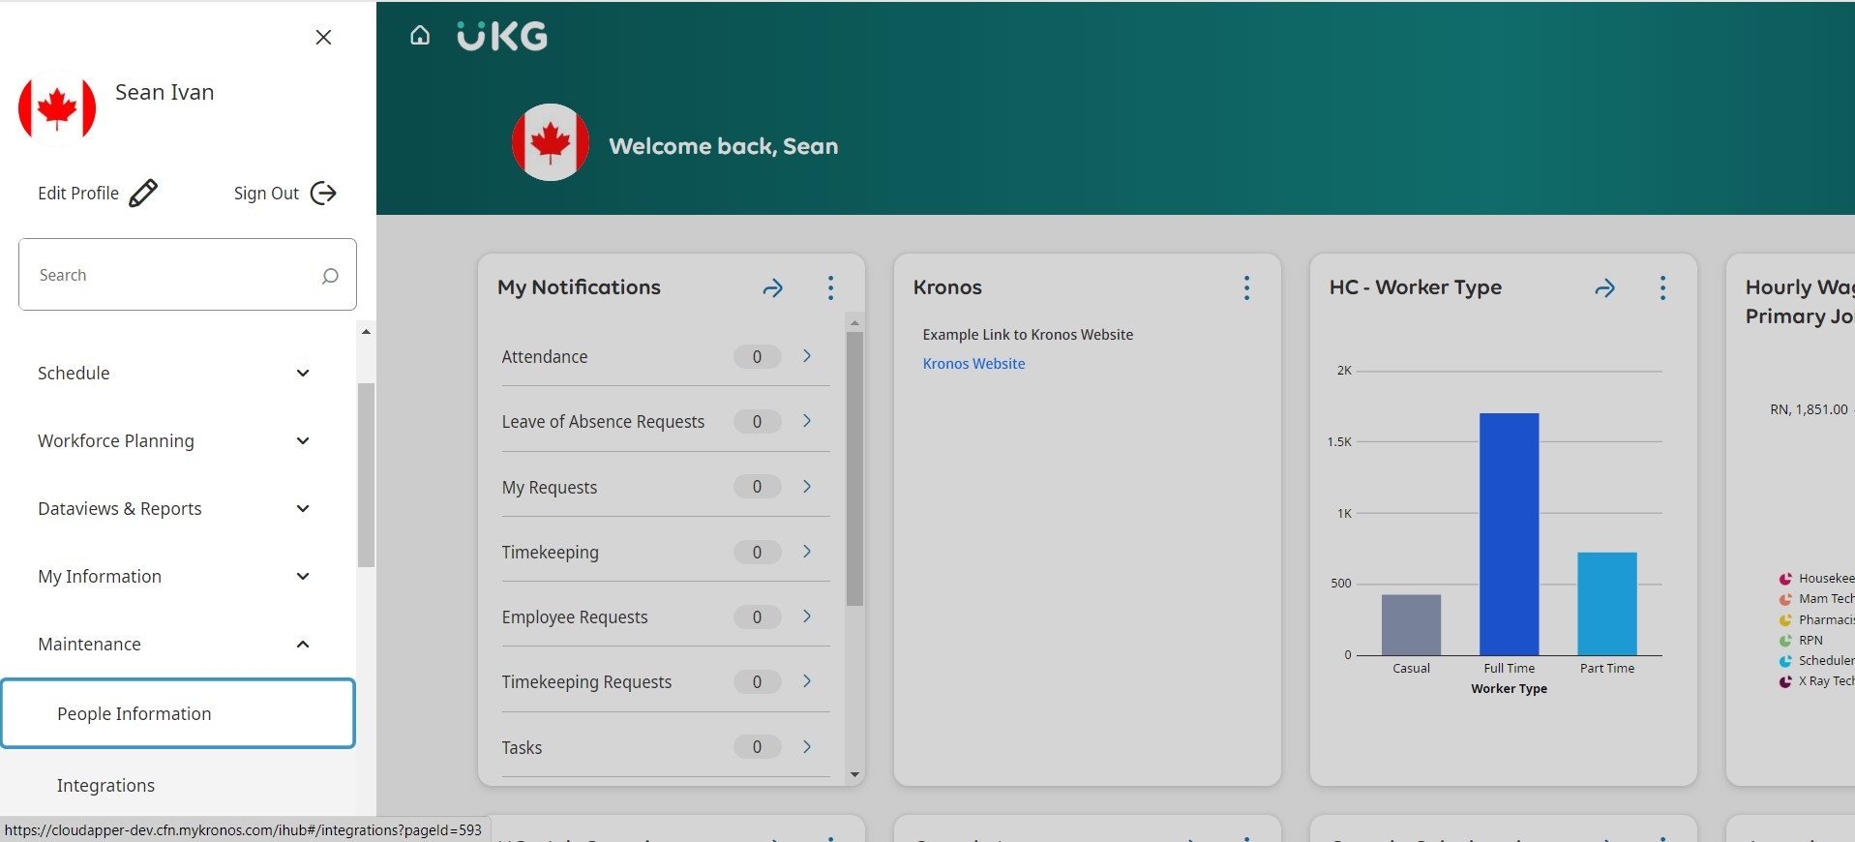This screenshot has height=842, width=1855.
Task: Click the Sign Out arrow icon
Action: [x=323, y=193]
